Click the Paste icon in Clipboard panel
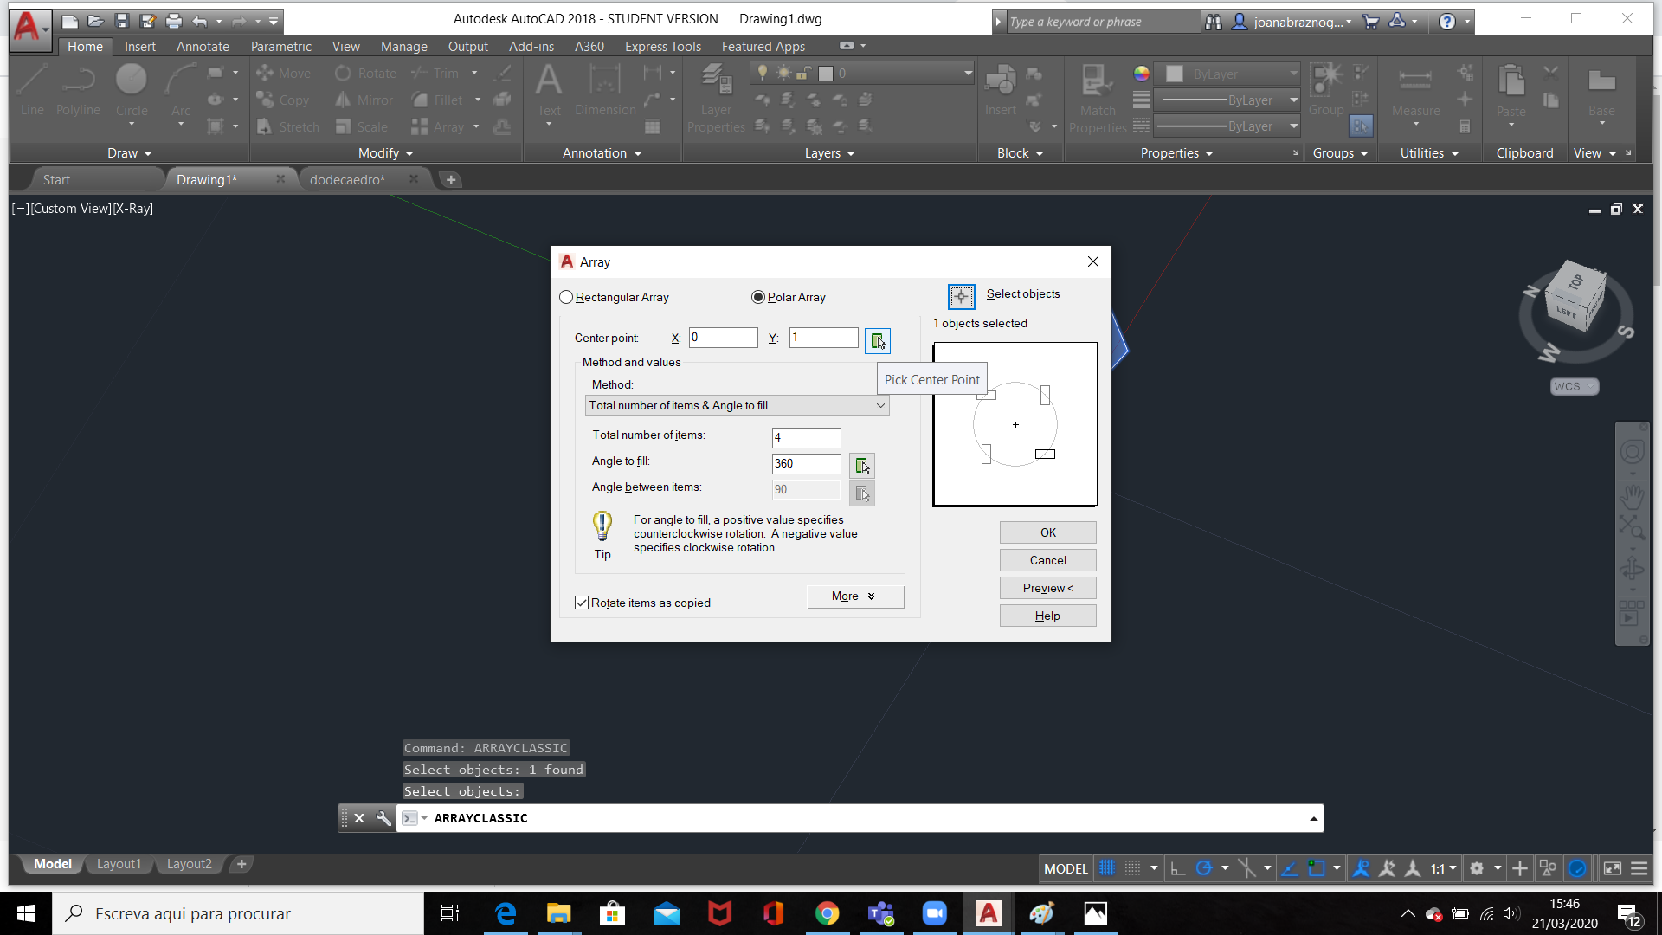Screen dimensions: 1662x935 coord(1511,91)
